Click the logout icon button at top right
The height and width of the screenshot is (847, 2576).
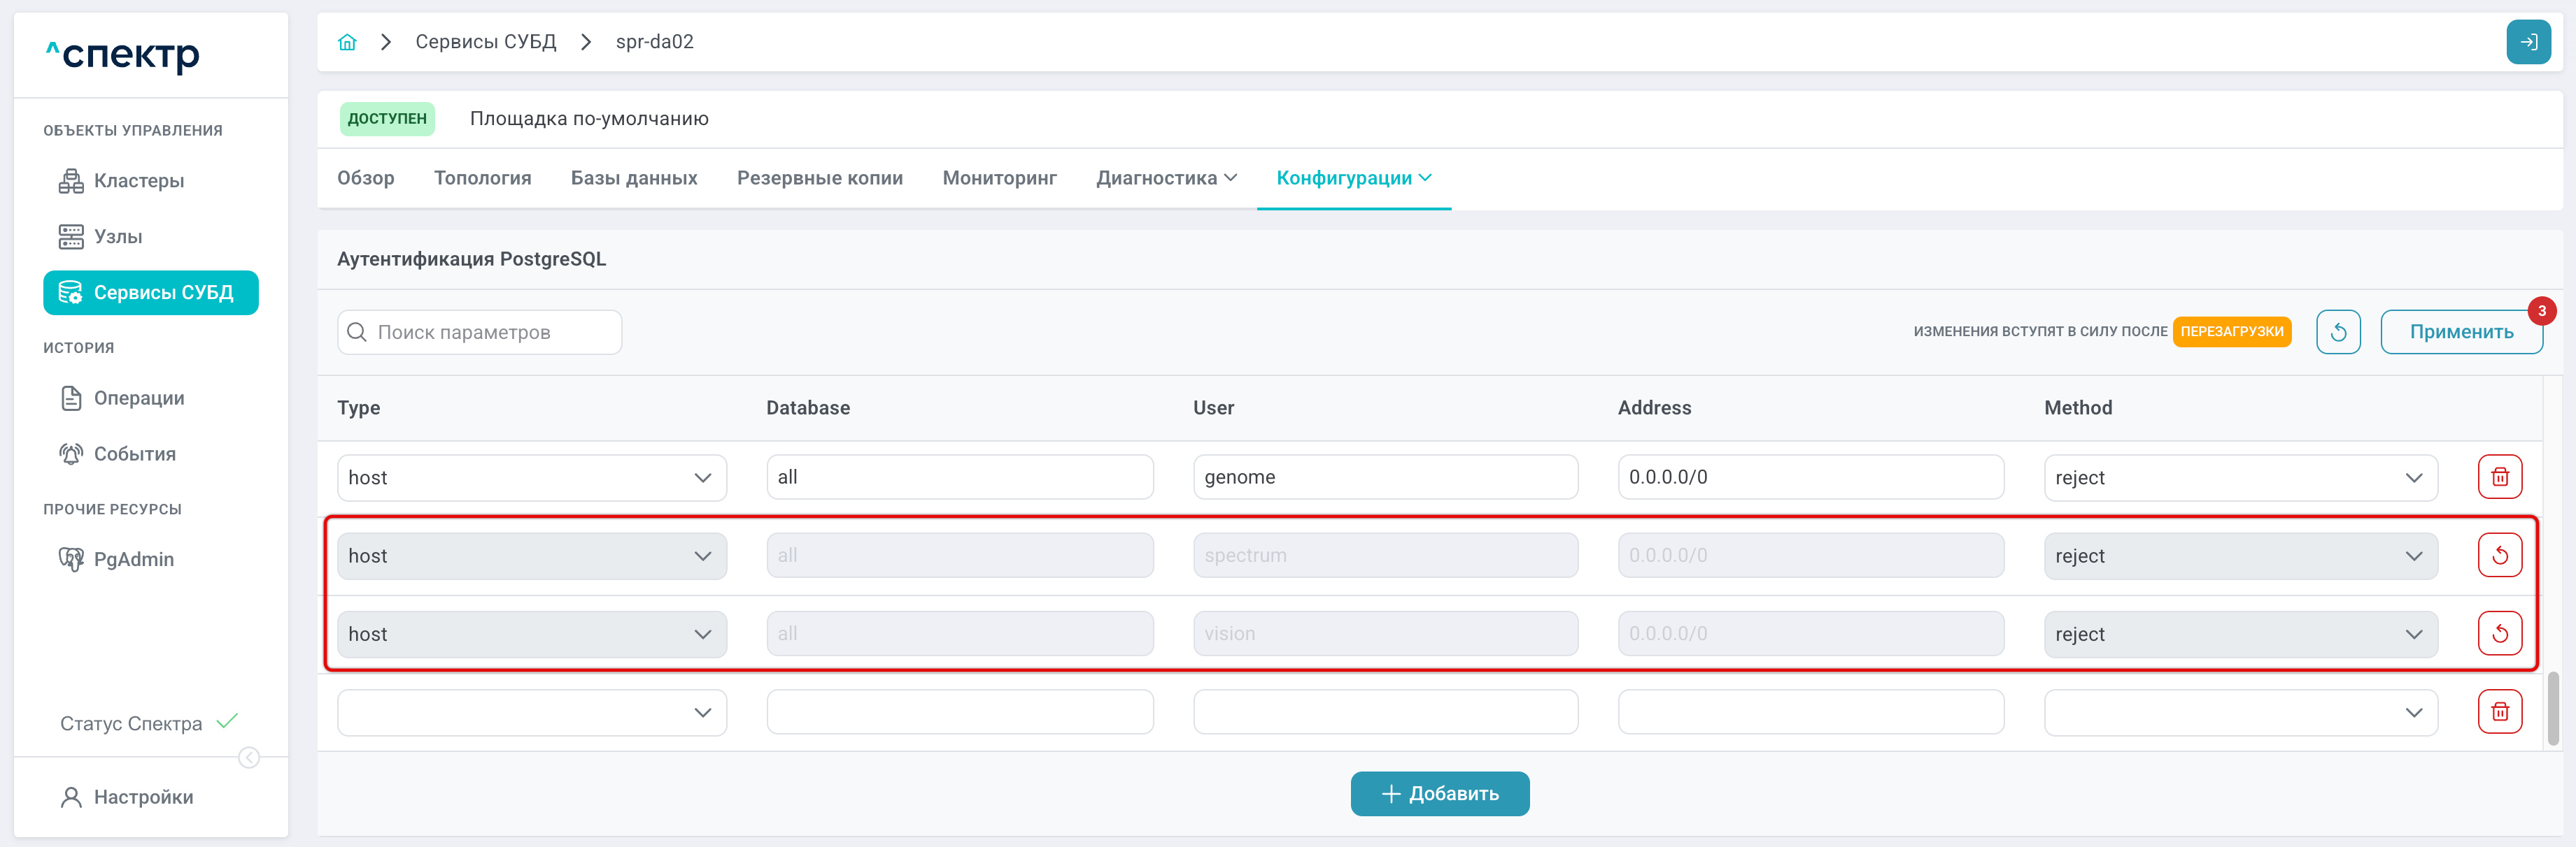2528,42
